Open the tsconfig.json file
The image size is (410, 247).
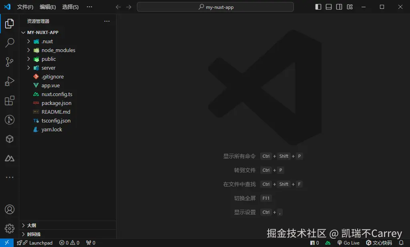pyautogui.click(x=68, y=120)
